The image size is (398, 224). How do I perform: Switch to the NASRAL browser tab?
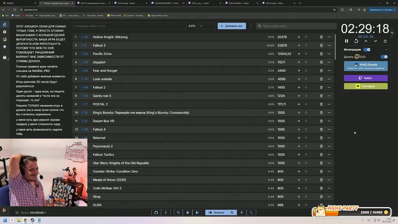19,3
